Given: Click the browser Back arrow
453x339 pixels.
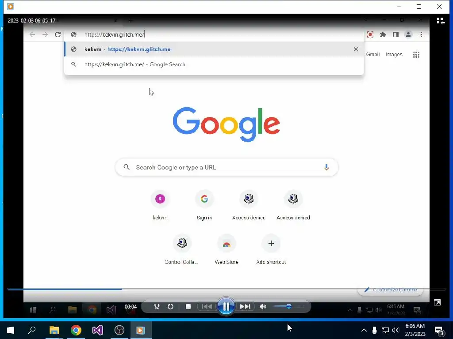Looking at the screenshot, I should tap(32, 34).
